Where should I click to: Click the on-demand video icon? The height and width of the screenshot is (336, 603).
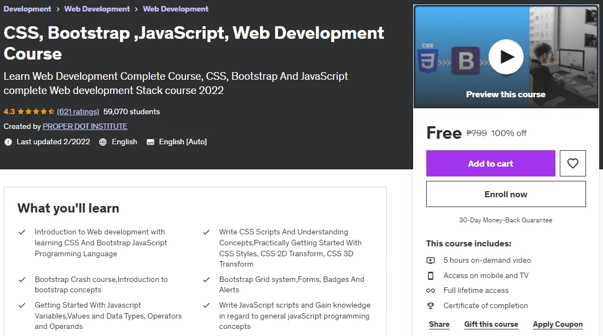pyautogui.click(x=431, y=261)
